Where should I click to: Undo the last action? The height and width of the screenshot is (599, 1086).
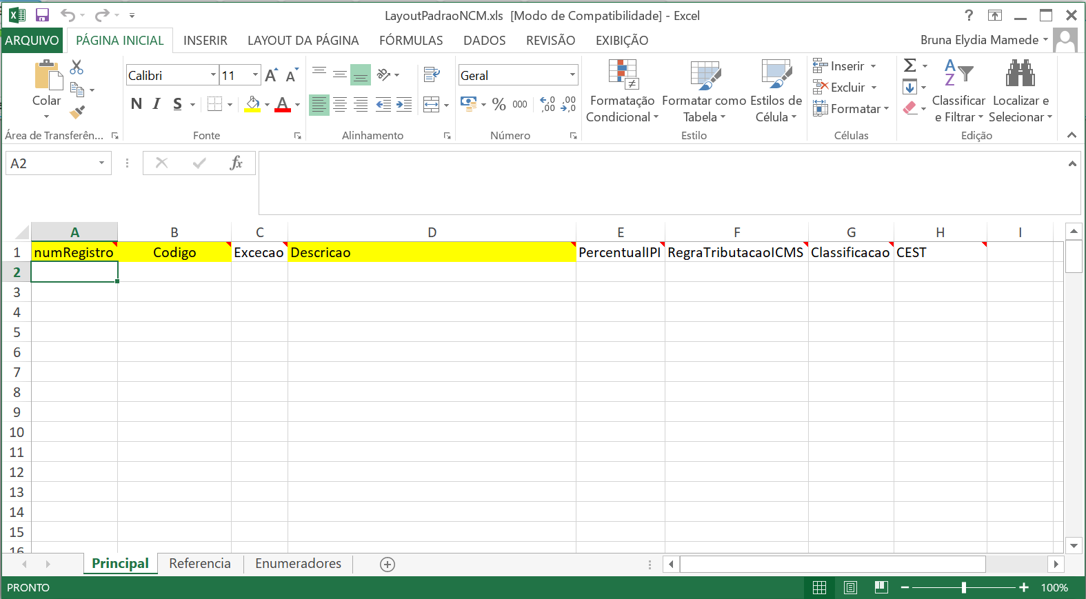pyautogui.click(x=68, y=15)
